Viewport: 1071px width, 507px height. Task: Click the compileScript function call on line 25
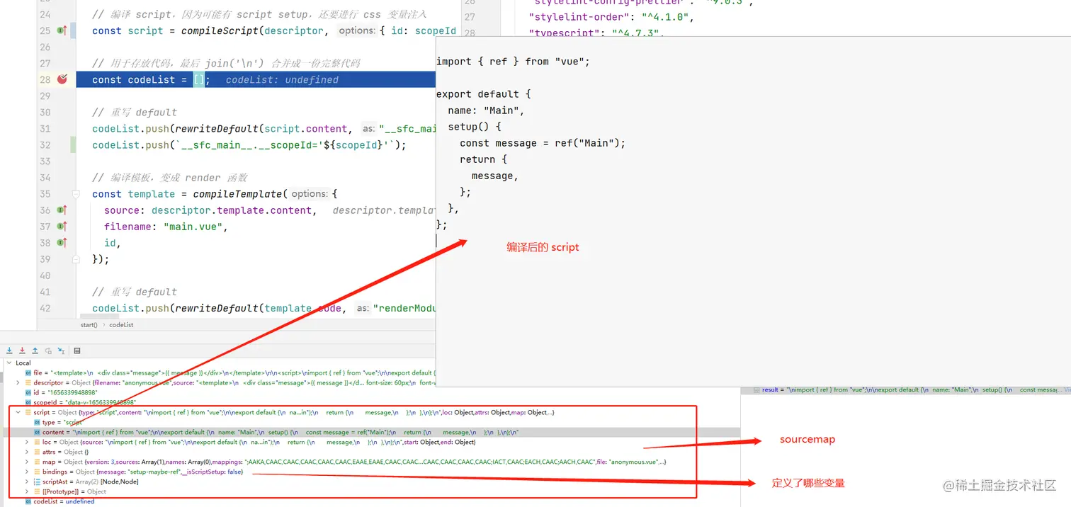[219, 30]
